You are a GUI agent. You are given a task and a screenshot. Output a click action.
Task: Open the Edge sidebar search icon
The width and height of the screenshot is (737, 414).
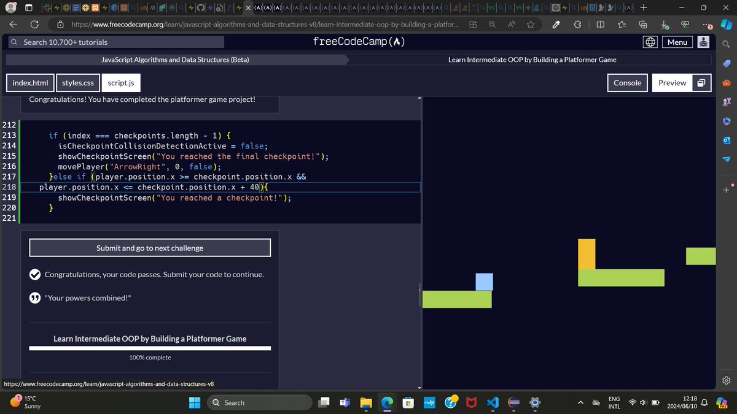(726, 44)
